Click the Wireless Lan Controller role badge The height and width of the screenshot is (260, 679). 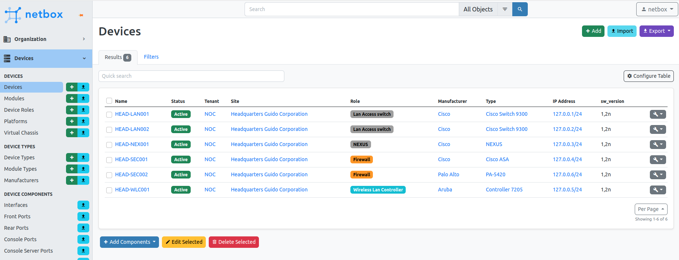pyautogui.click(x=378, y=190)
